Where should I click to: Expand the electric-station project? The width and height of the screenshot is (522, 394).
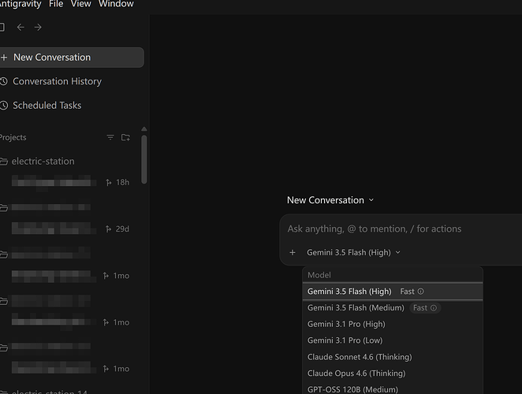click(43, 162)
